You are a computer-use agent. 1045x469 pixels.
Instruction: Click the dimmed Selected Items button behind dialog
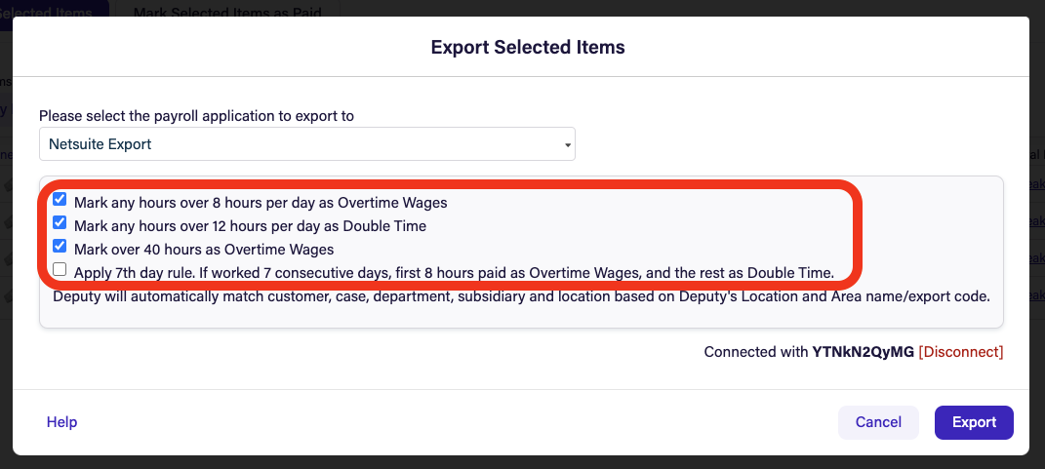tap(55, 12)
